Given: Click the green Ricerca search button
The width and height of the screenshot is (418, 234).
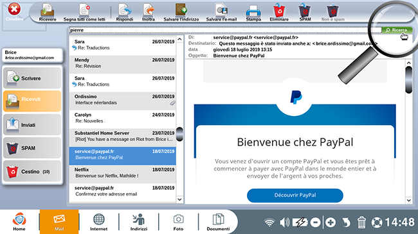Looking at the screenshot, I should point(397,30).
